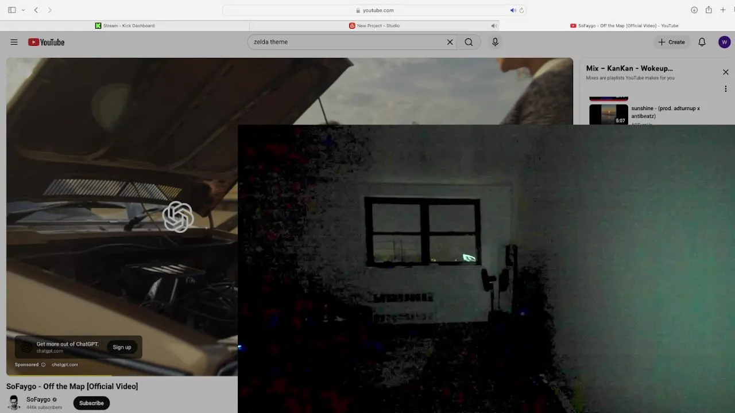Go to YouTube home via the logo
The image size is (735, 413).
[46, 42]
